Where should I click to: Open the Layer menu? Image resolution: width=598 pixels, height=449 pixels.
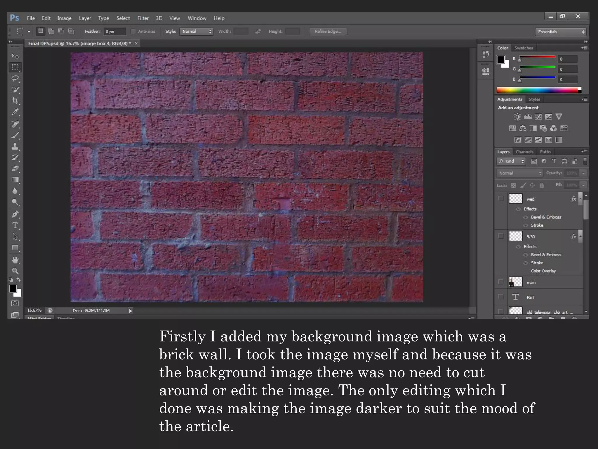pyautogui.click(x=85, y=18)
